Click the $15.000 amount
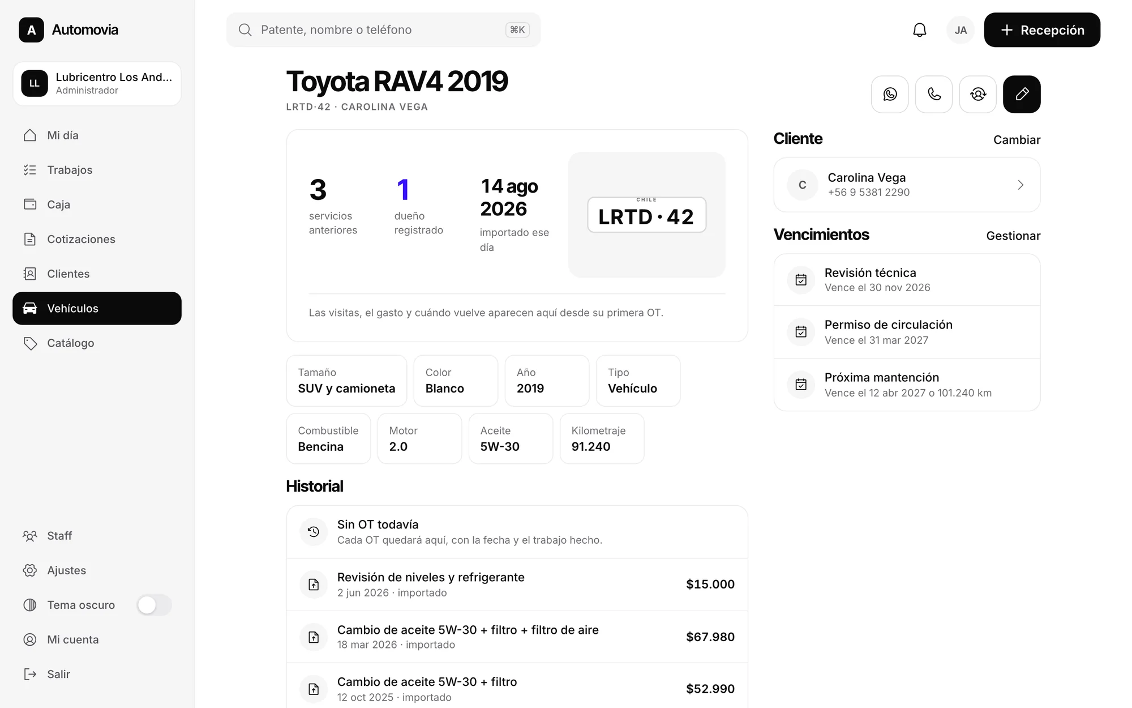The width and height of the screenshot is (1132, 708). pos(710,585)
